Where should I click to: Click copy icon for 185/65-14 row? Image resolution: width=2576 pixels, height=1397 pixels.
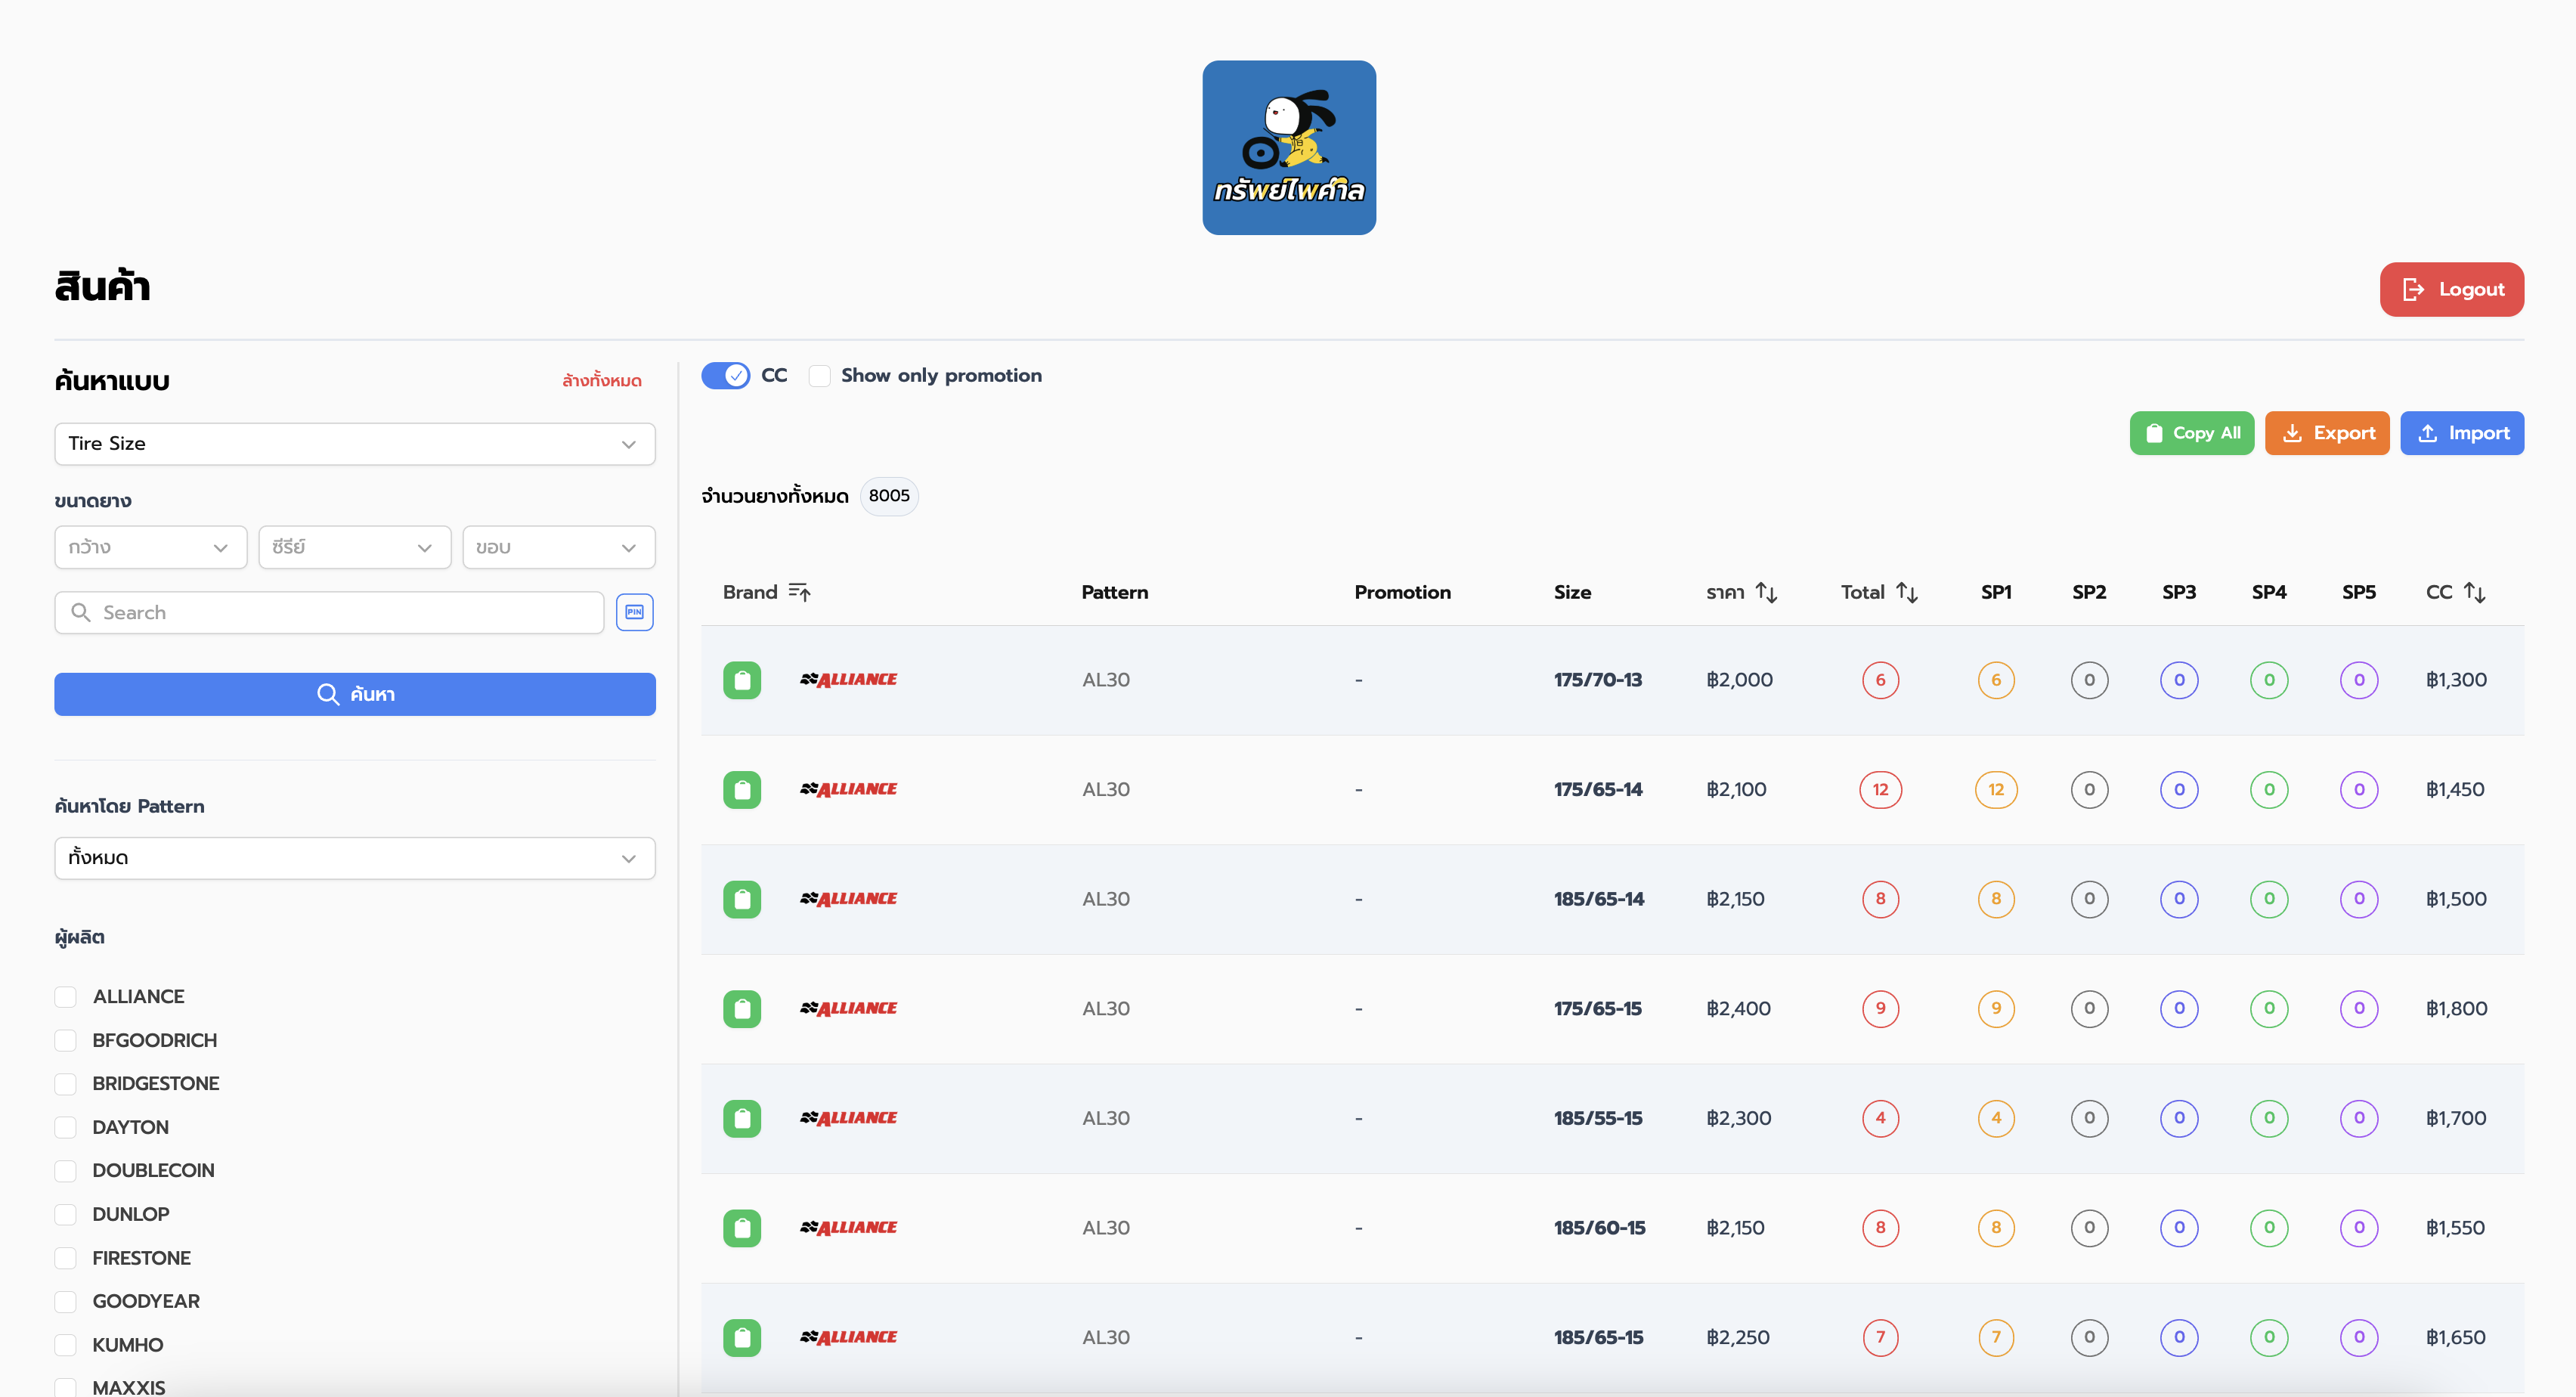(x=741, y=899)
